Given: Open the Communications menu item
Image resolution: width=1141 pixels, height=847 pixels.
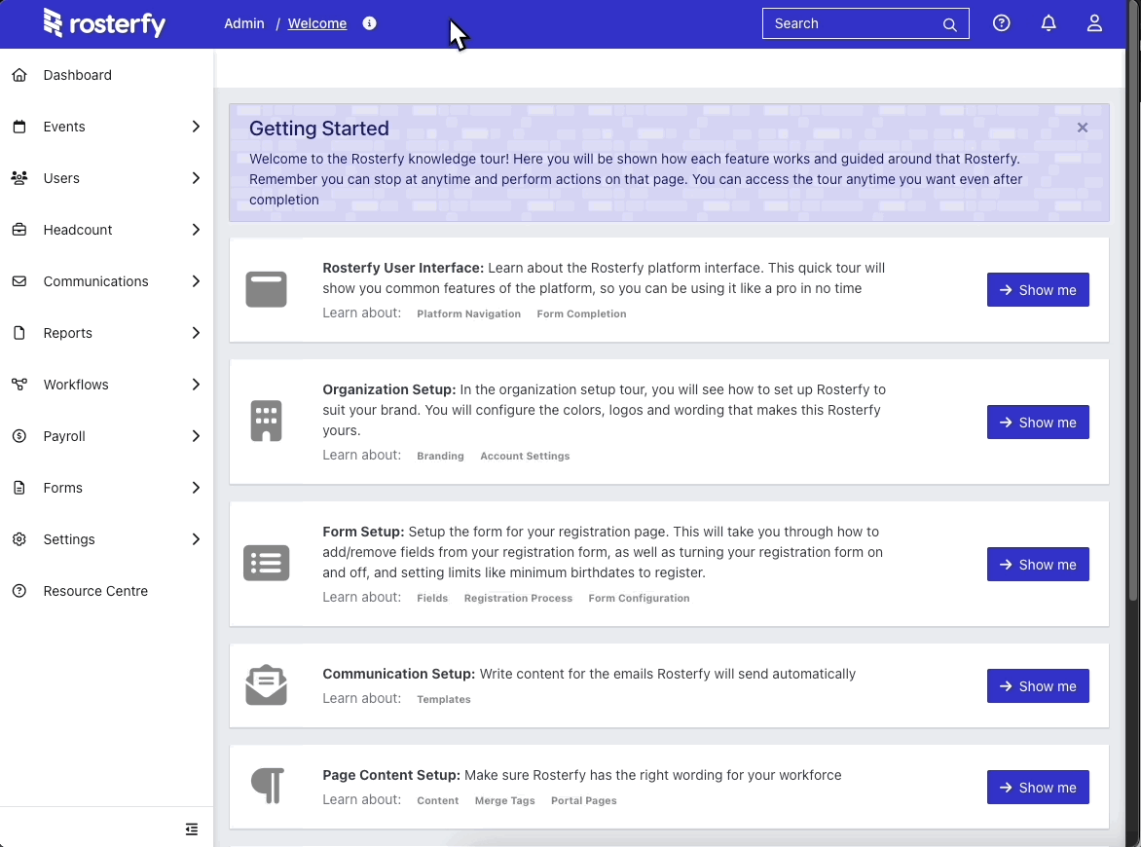Looking at the screenshot, I should point(106,281).
